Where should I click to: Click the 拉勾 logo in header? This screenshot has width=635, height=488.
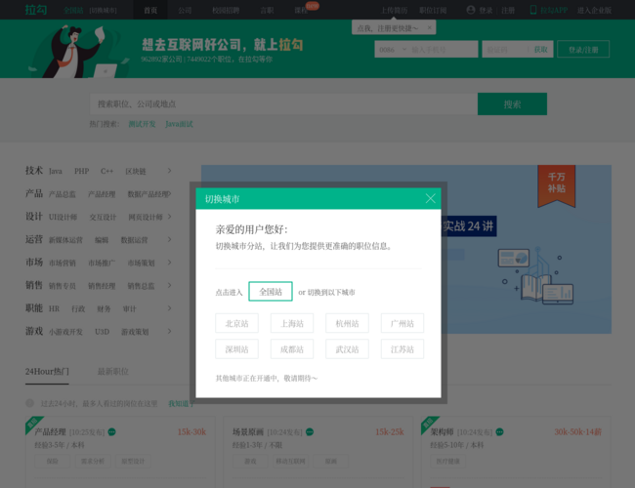[36, 10]
